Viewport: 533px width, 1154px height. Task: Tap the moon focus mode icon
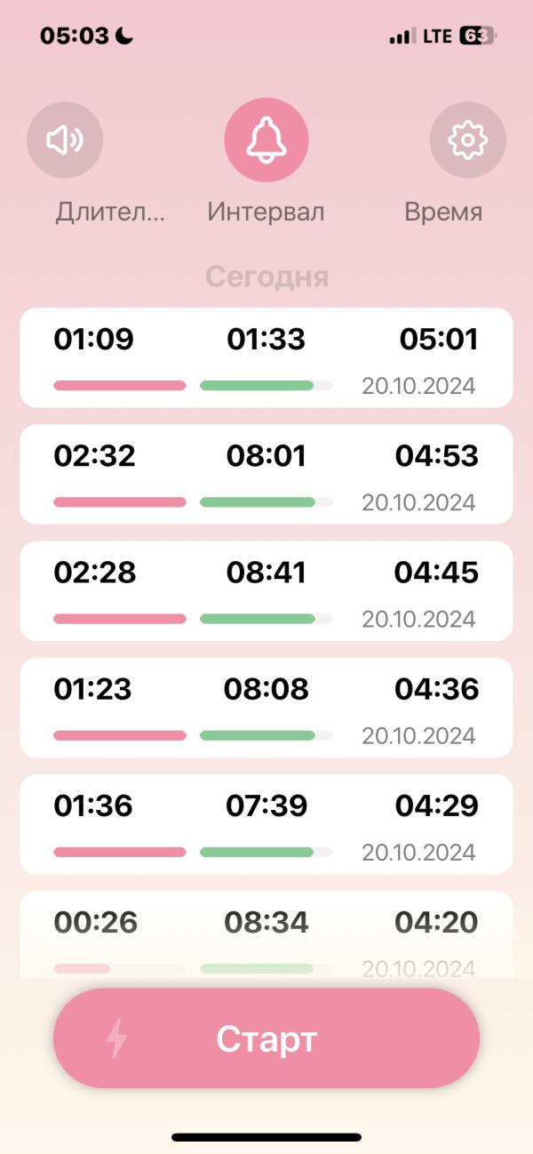click(124, 36)
